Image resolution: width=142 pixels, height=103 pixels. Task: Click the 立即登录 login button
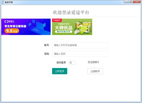[60, 71]
